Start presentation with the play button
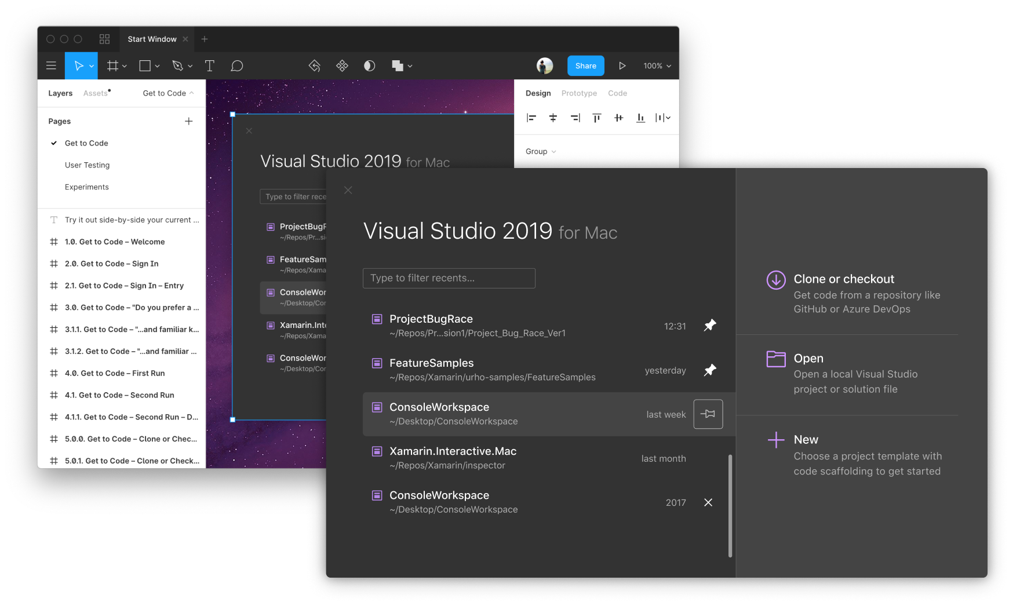1020x613 pixels. coord(622,65)
